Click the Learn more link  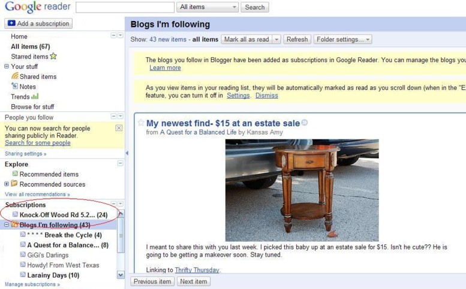pos(165,68)
